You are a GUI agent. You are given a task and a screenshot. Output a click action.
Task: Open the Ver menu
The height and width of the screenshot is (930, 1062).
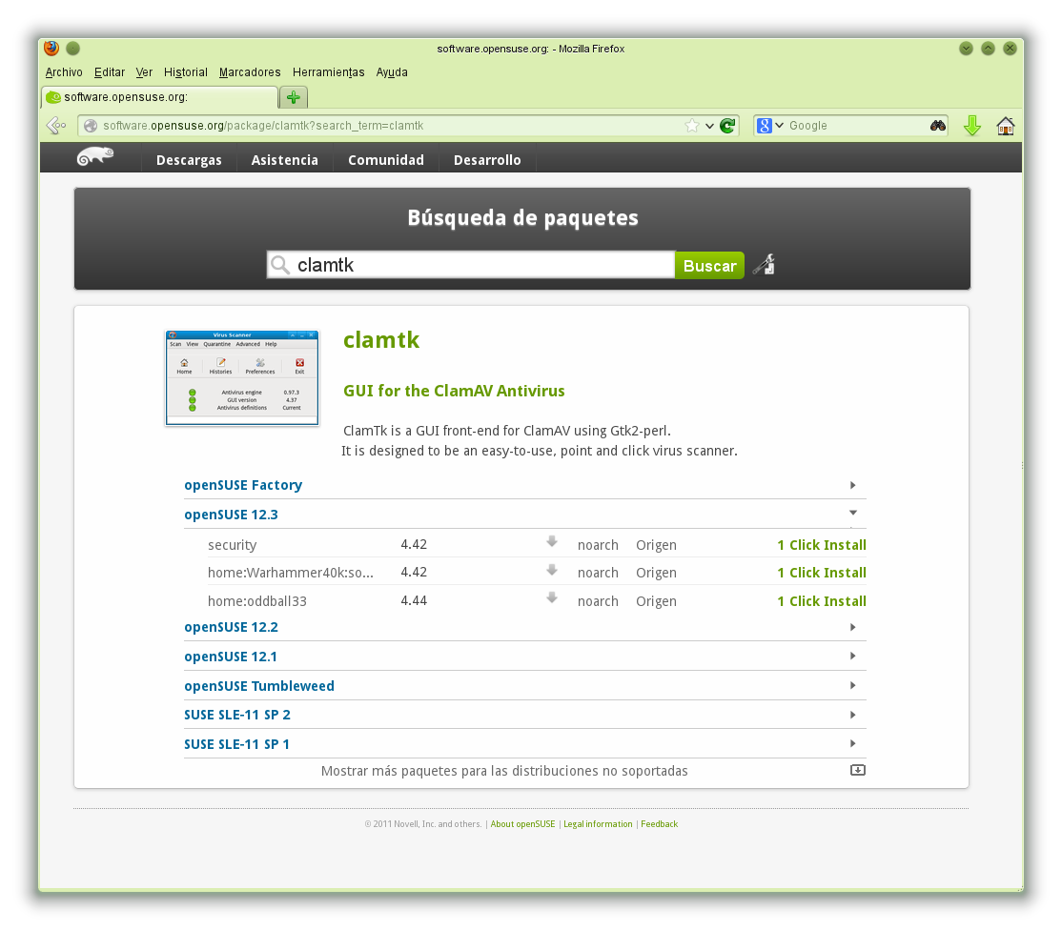(x=144, y=71)
